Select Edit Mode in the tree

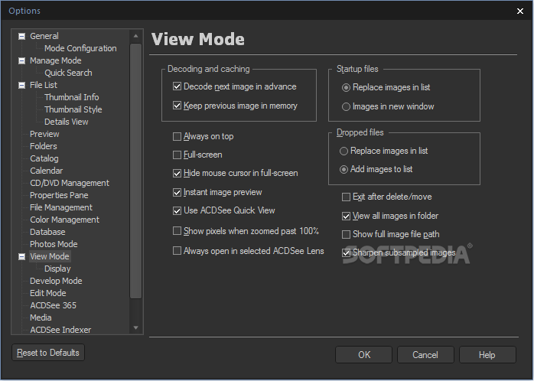[x=47, y=294]
